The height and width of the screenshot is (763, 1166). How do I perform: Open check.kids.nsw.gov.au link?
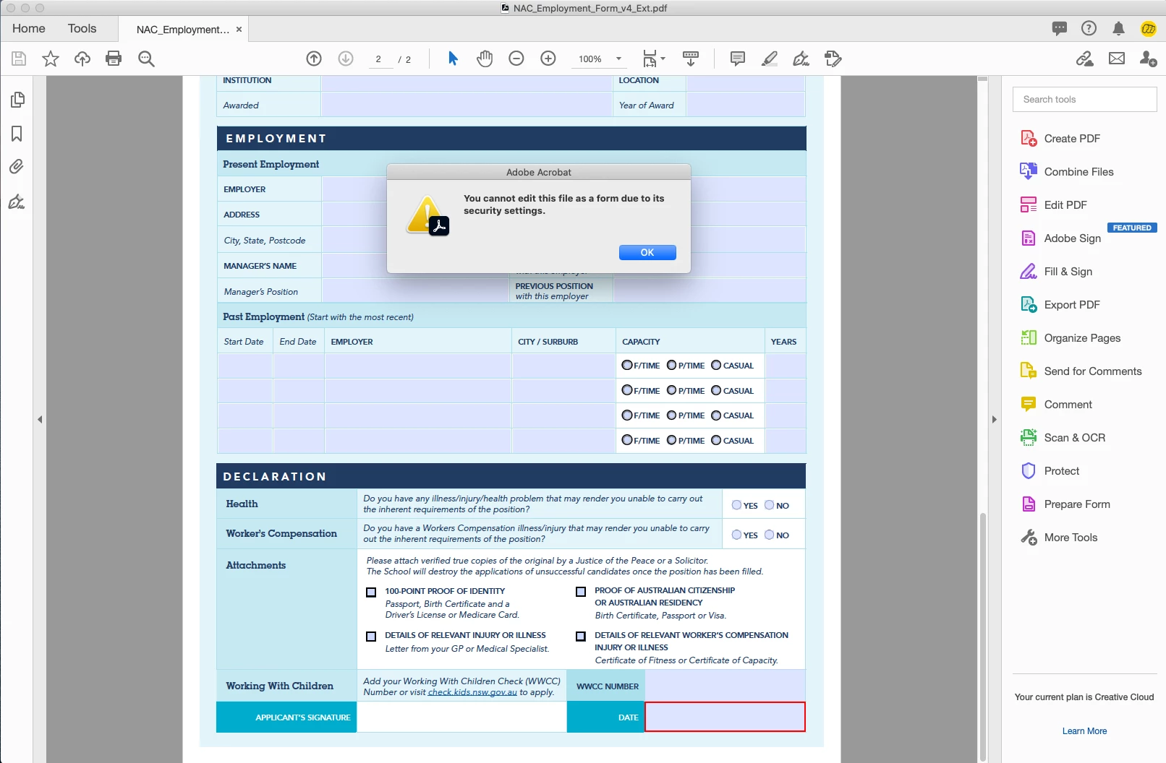(472, 692)
